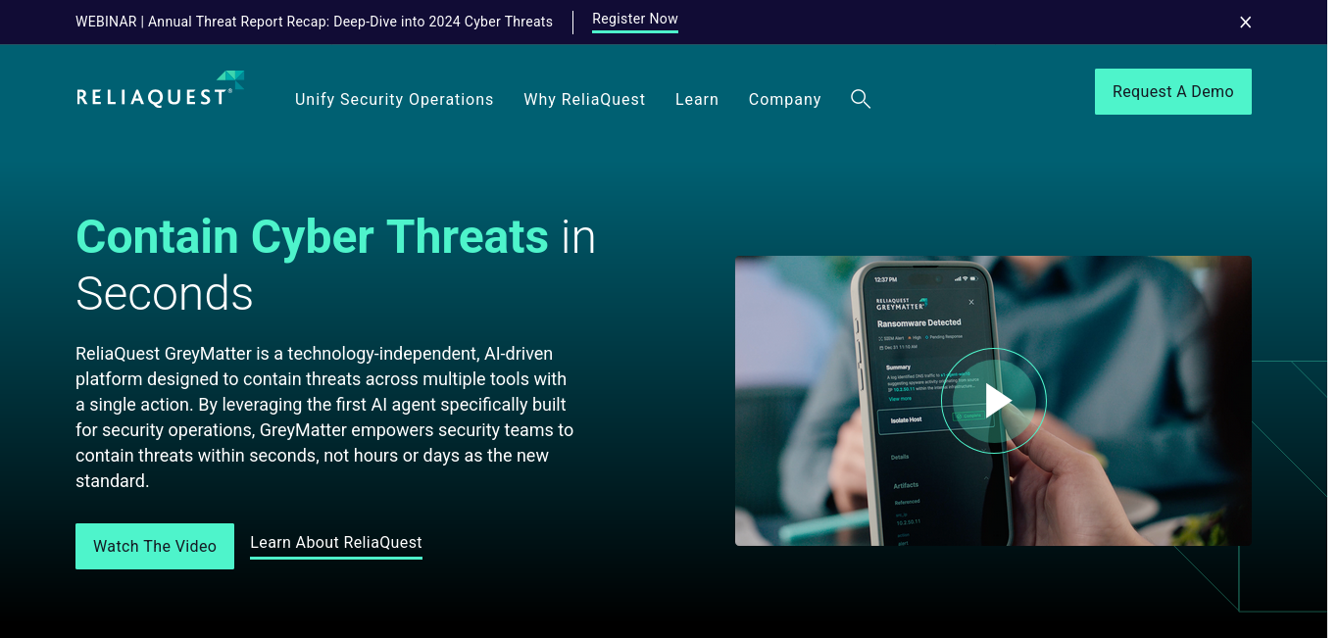The width and height of the screenshot is (1339, 638).
Task: Open the Unify Security Operations menu
Action: (394, 99)
